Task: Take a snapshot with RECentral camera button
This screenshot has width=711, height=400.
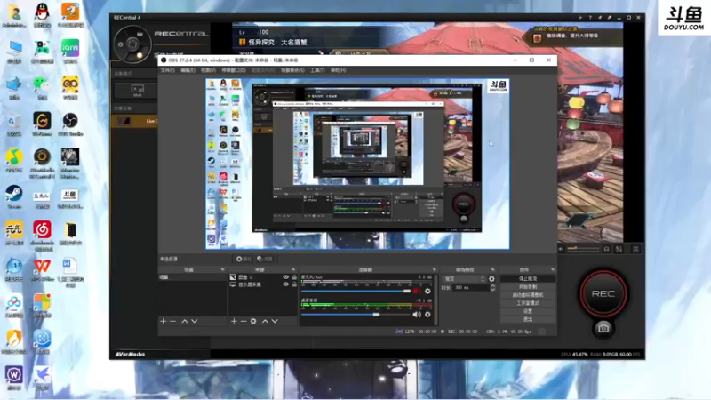Action: [603, 328]
